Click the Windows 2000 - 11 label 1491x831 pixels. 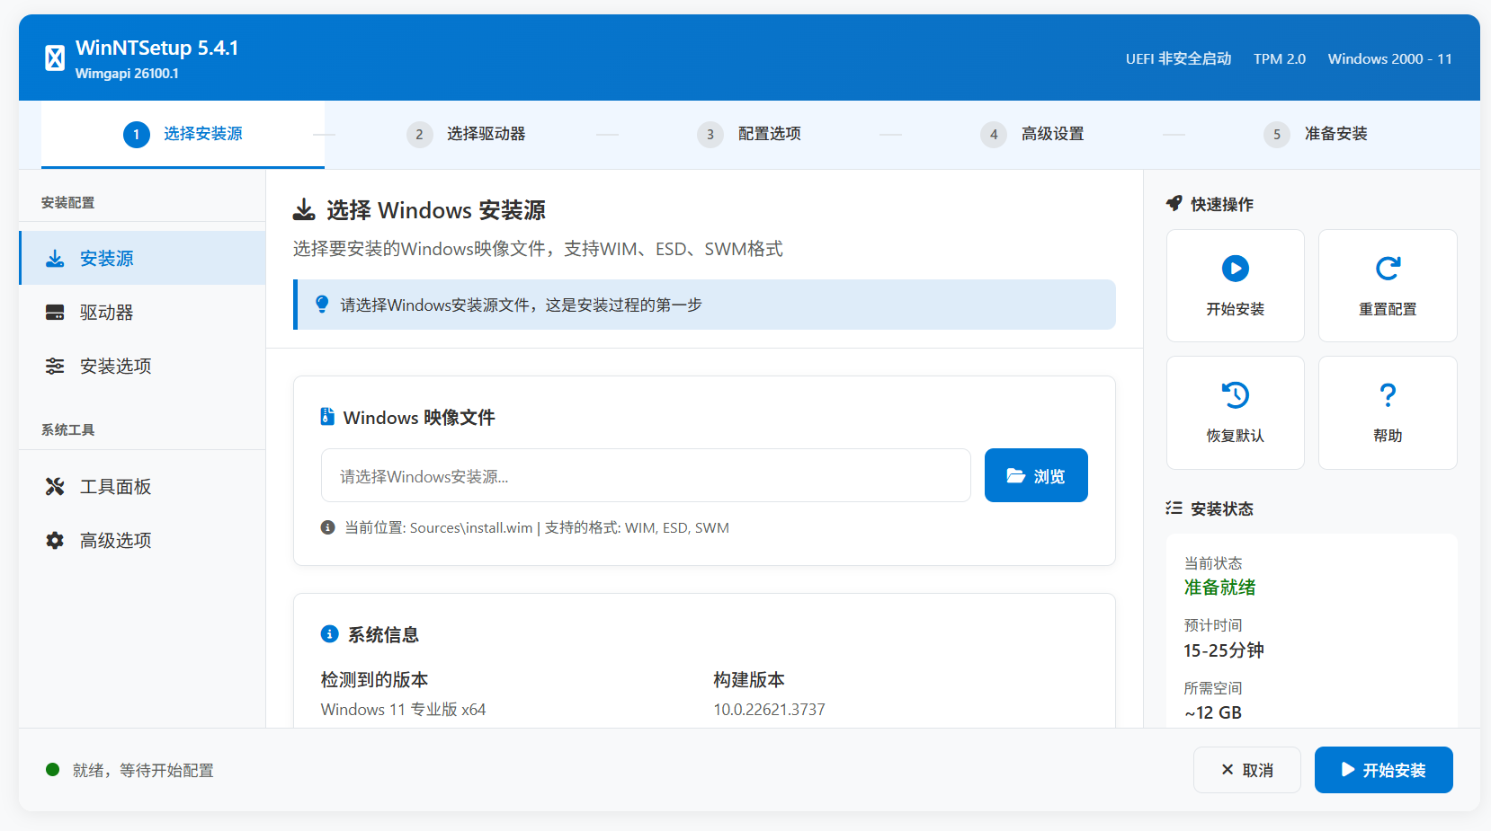pyautogui.click(x=1390, y=58)
